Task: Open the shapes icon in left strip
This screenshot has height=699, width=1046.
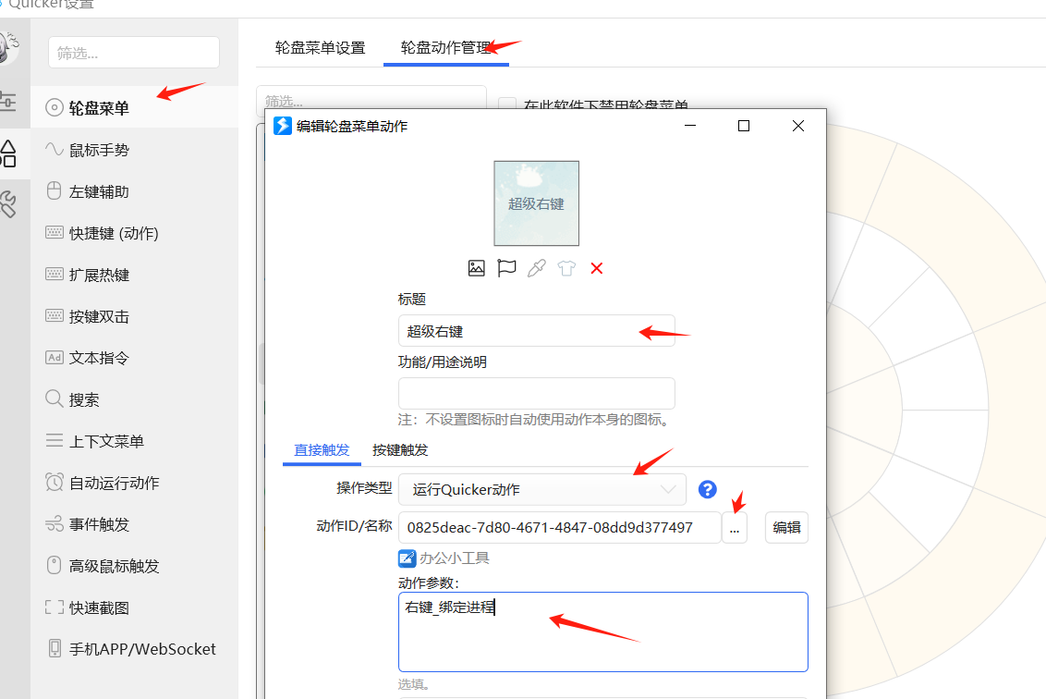Action: click(x=8, y=153)
